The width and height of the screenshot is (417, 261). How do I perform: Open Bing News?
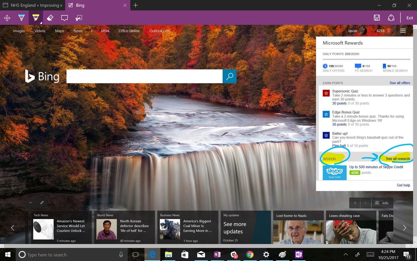[x=78, y=31]
